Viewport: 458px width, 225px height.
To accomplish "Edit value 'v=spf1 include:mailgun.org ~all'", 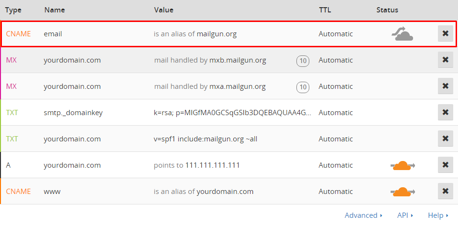I will [x=206, y=139].
